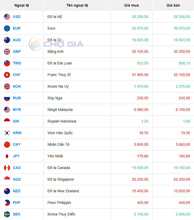The height and width of the screenshot is (220, 194).
Task: Click the United States flag icon
Action: point(7,17)
